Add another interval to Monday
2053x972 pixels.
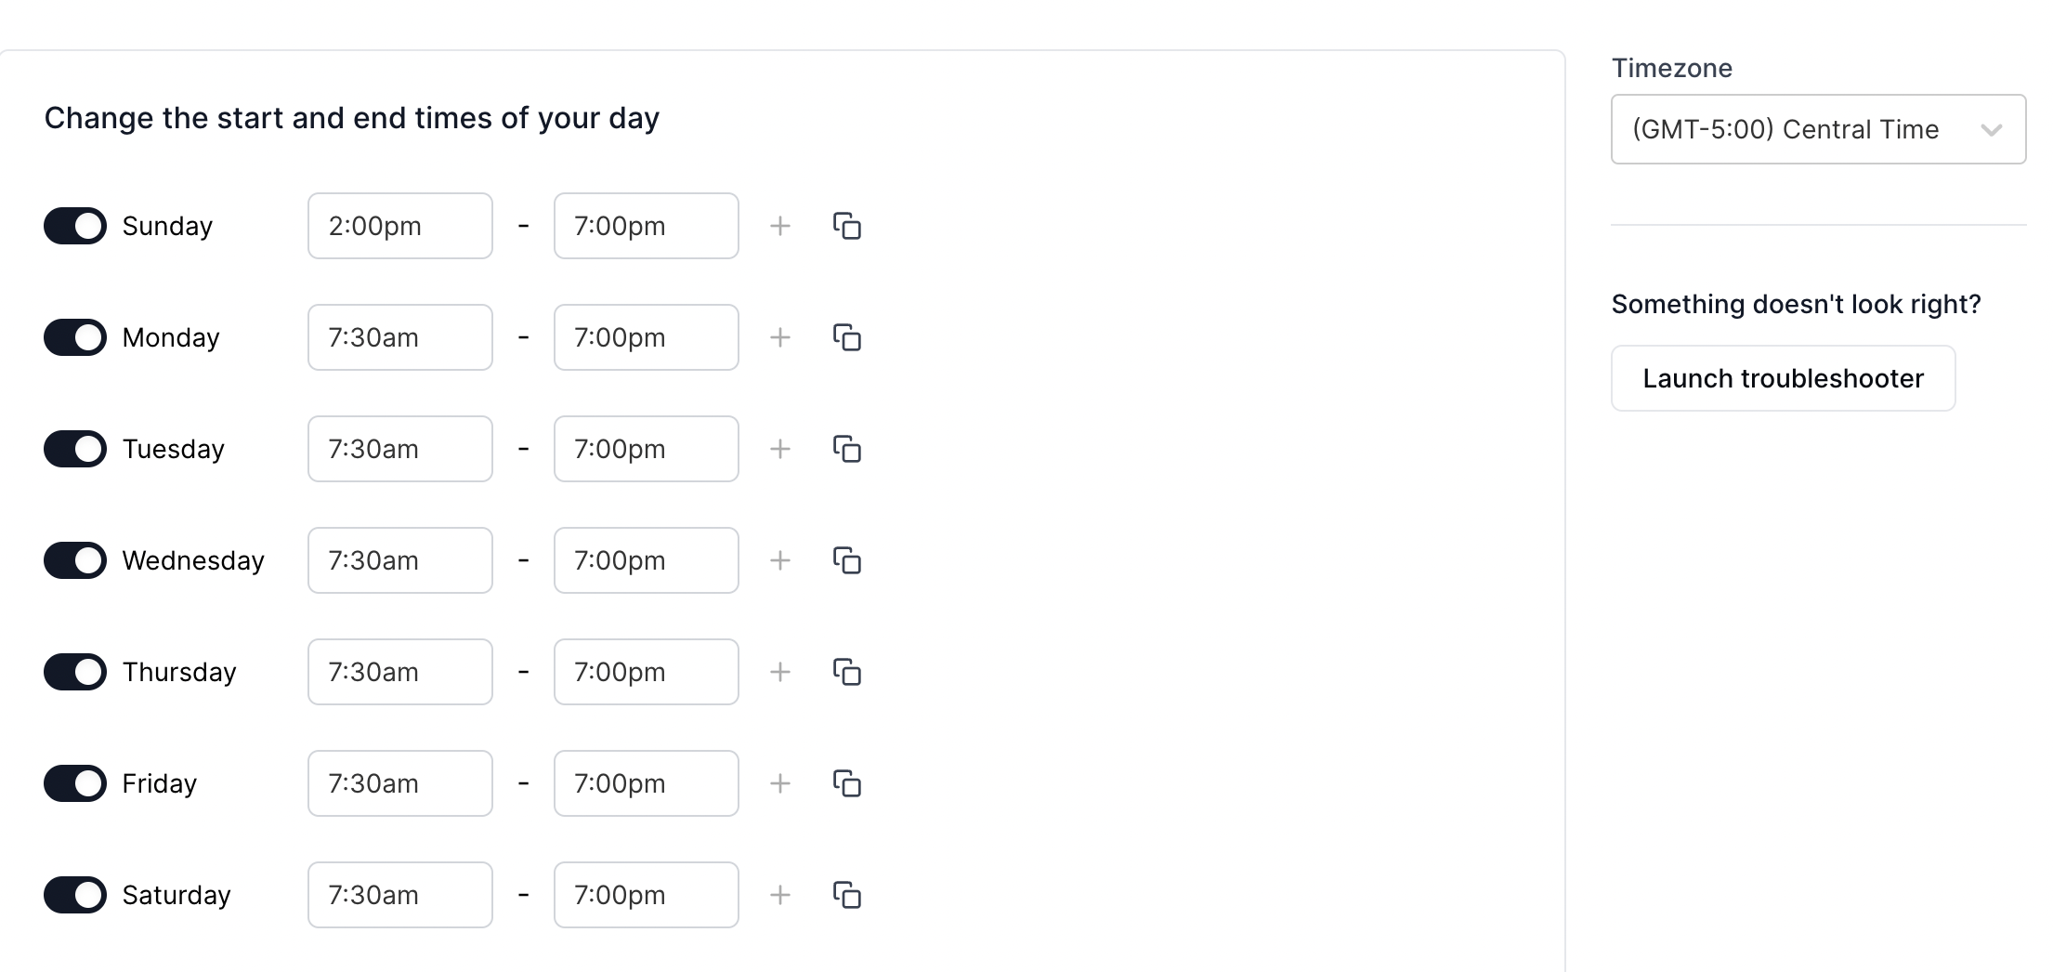(x=780, y=337)
